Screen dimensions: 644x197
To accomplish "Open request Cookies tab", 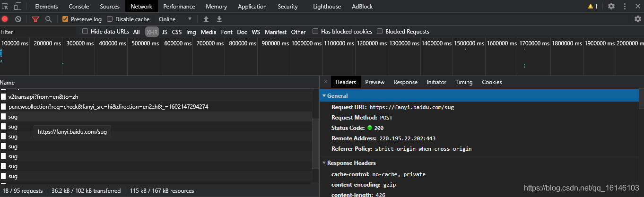I will (492, 82).
